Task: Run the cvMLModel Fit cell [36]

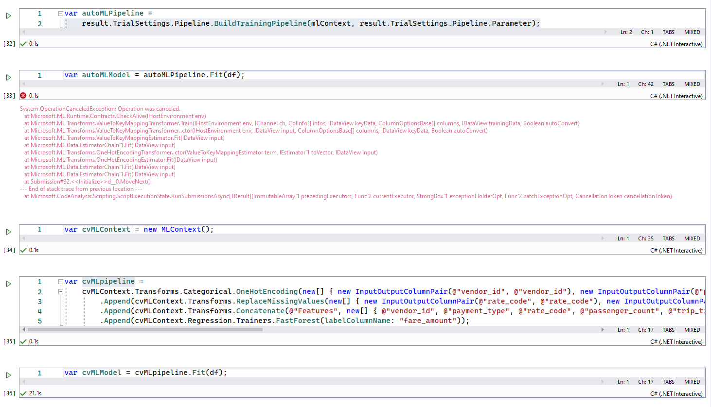Action: (x=8, y=375)
